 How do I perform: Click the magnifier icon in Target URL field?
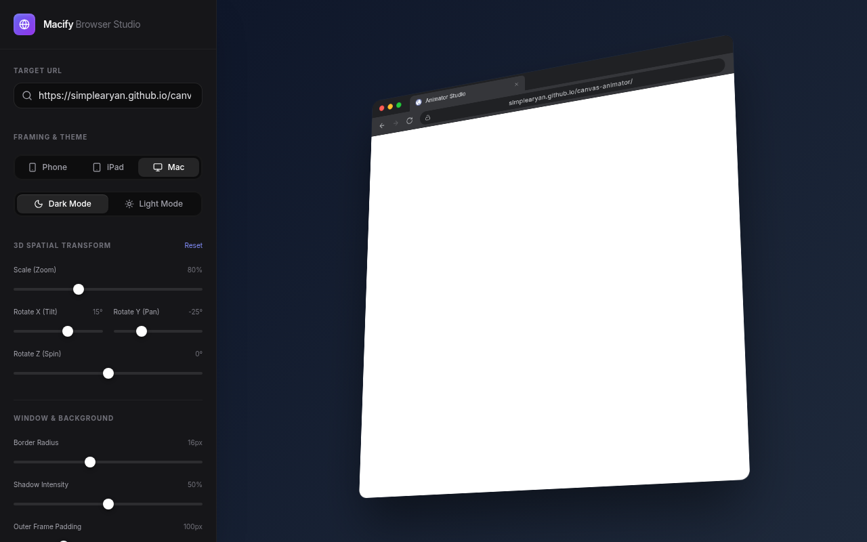[27, 96]
